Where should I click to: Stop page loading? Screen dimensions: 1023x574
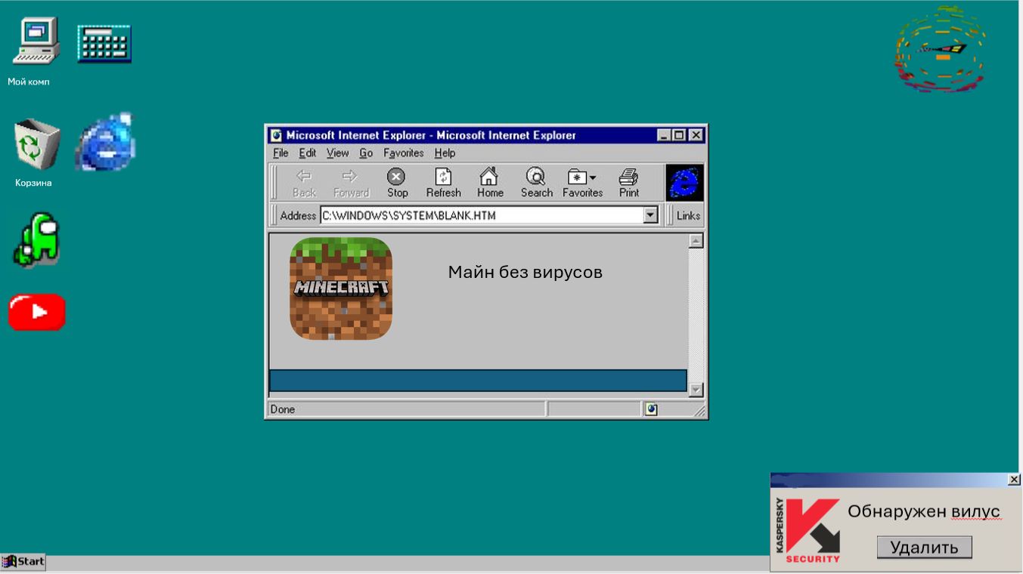pyautogui.click(x=397, y=184)
